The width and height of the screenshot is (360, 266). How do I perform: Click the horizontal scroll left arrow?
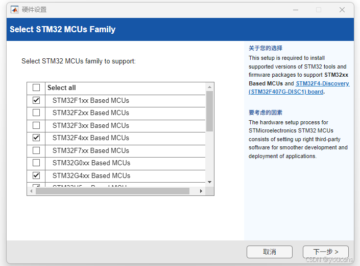31,191
